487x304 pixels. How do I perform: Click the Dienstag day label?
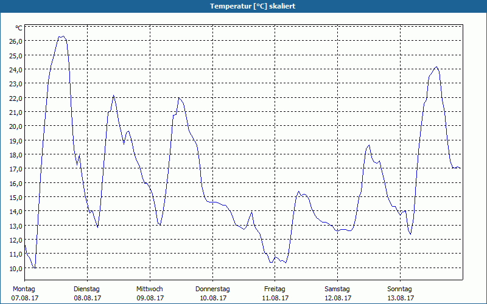[x=86, y=289]
